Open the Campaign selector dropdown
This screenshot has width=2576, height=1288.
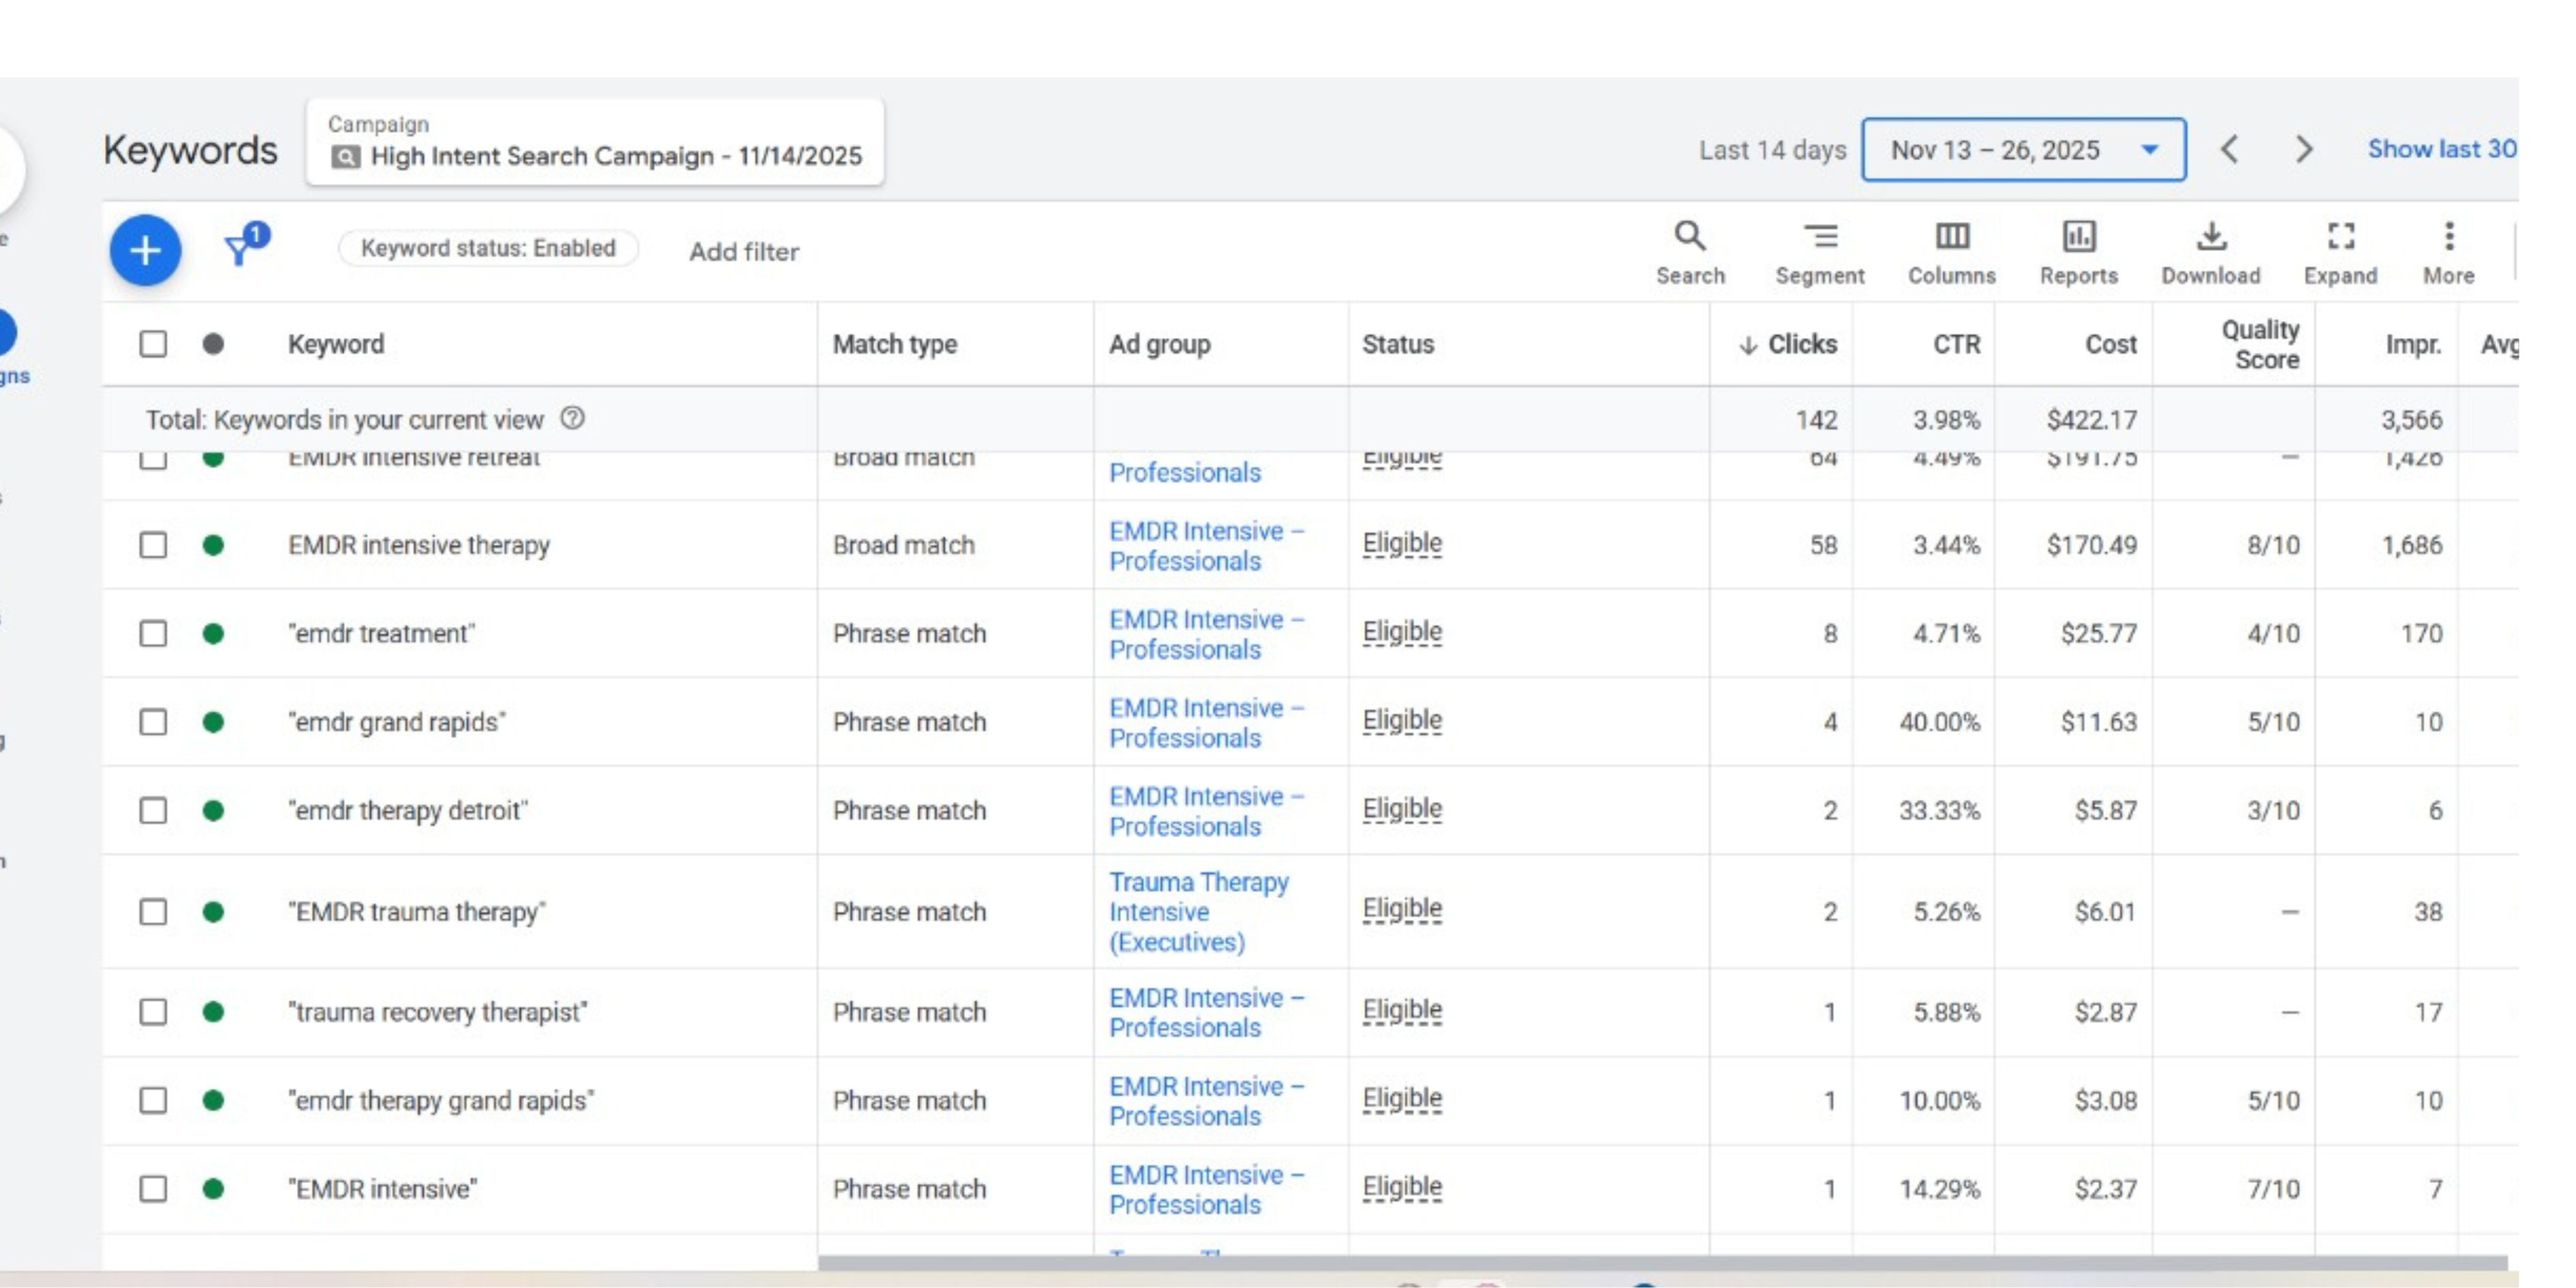[595, 142]
